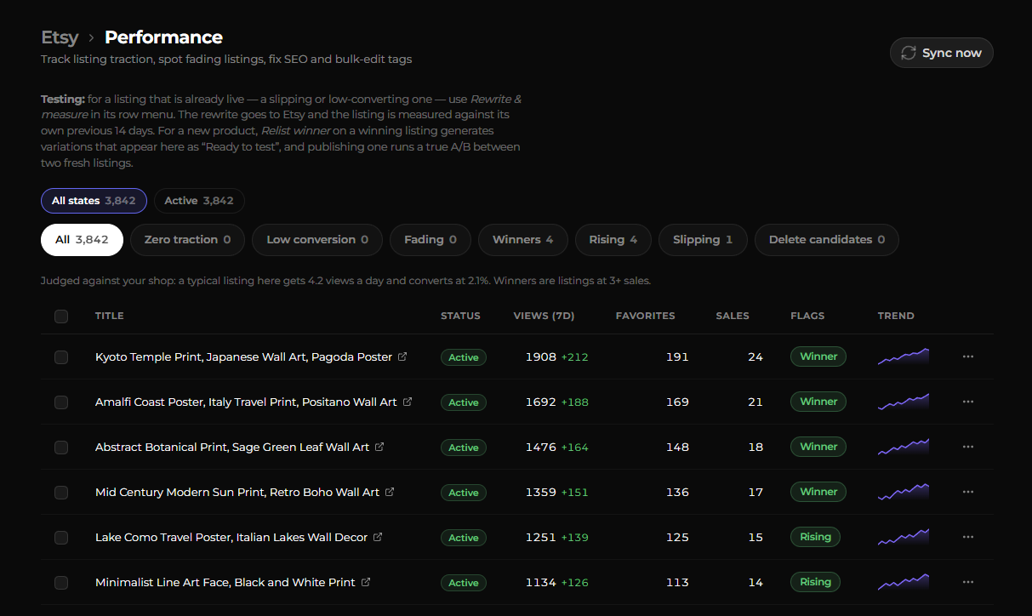Open row menu for Minimalist Line Art Face
The width and height of the screenshot is (1032, 616).
click(967, 582)
